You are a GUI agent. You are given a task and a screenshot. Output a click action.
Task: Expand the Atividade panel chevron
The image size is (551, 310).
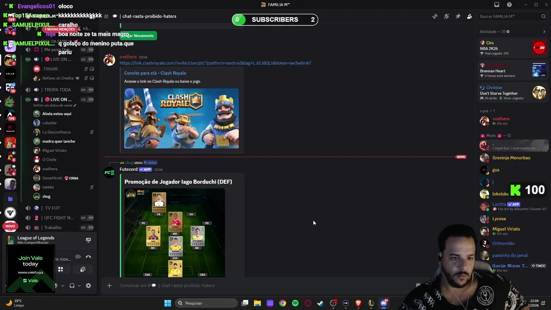click(x=544, y=31)
